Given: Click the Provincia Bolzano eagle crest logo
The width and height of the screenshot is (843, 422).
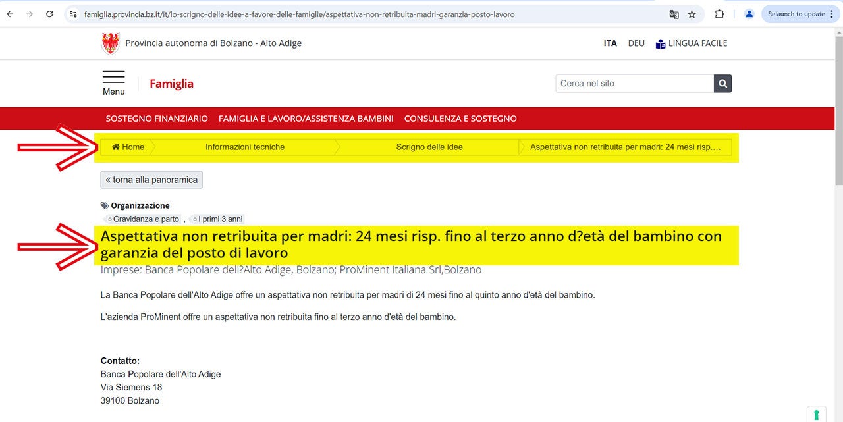Looking at the screenshot, I should click(x=110, y=43).
